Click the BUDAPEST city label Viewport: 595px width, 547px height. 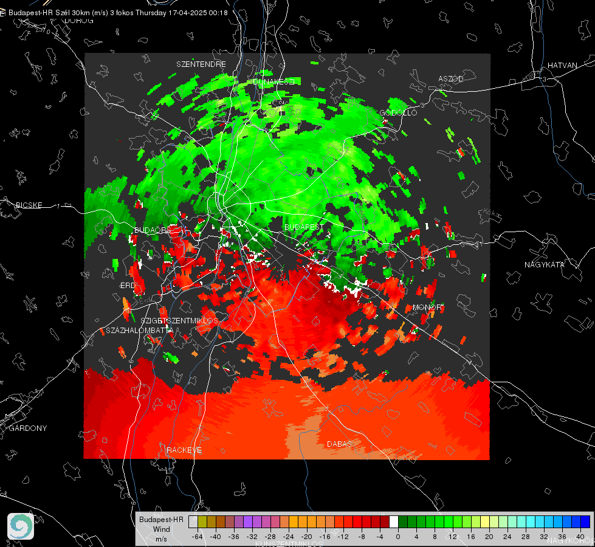point(304,227)
